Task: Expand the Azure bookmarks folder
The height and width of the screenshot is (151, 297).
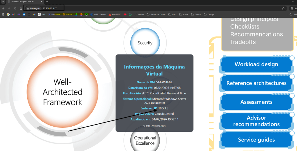Action: (x=183, y=14)
